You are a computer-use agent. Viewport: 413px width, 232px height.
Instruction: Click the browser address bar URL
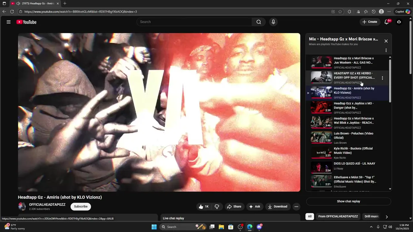[x=81, y=12]
